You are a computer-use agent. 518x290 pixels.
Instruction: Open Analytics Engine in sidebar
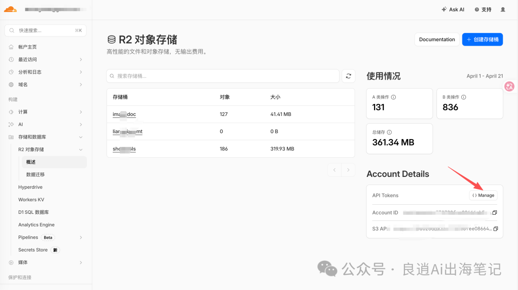(x=36, y=225)
